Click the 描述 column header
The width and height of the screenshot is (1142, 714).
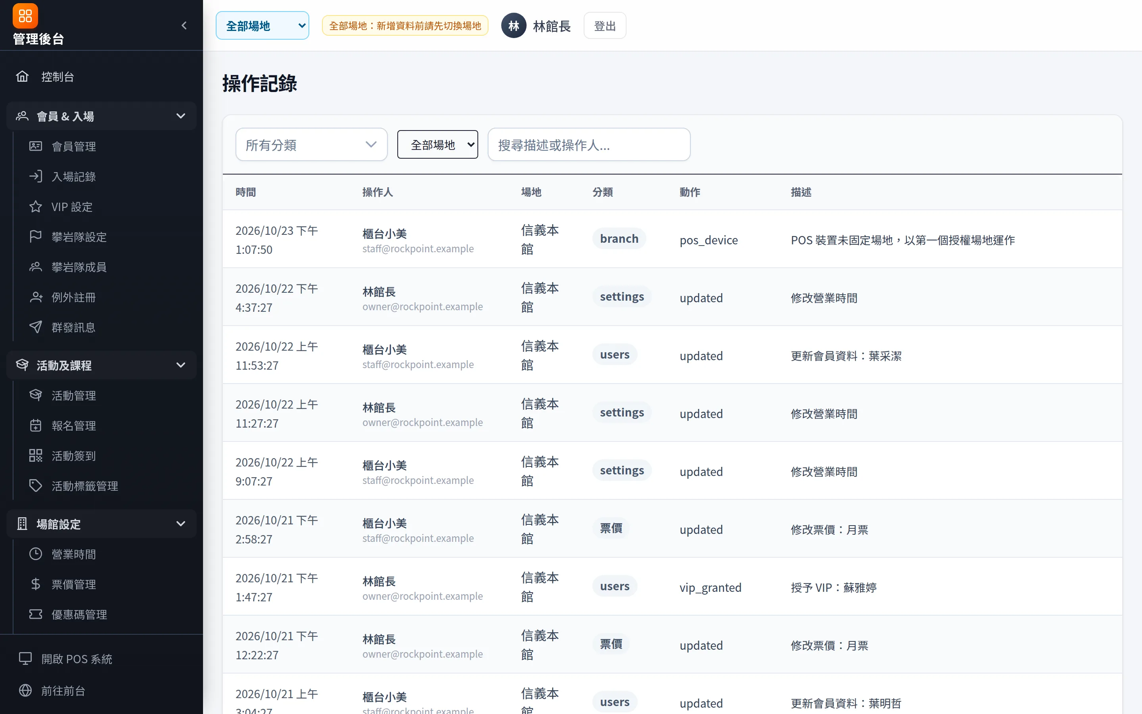click(x=801, y=192)
